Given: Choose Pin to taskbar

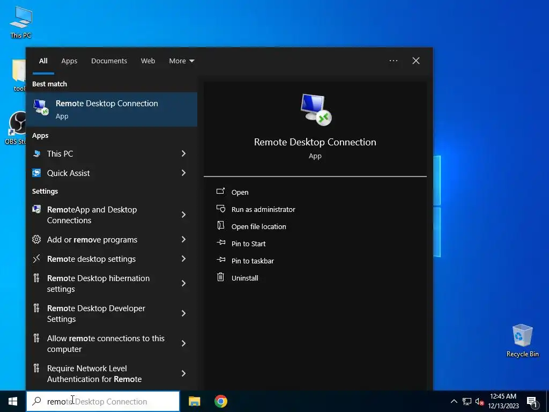Looking at the screenshot, I should [x=253, y=261].
